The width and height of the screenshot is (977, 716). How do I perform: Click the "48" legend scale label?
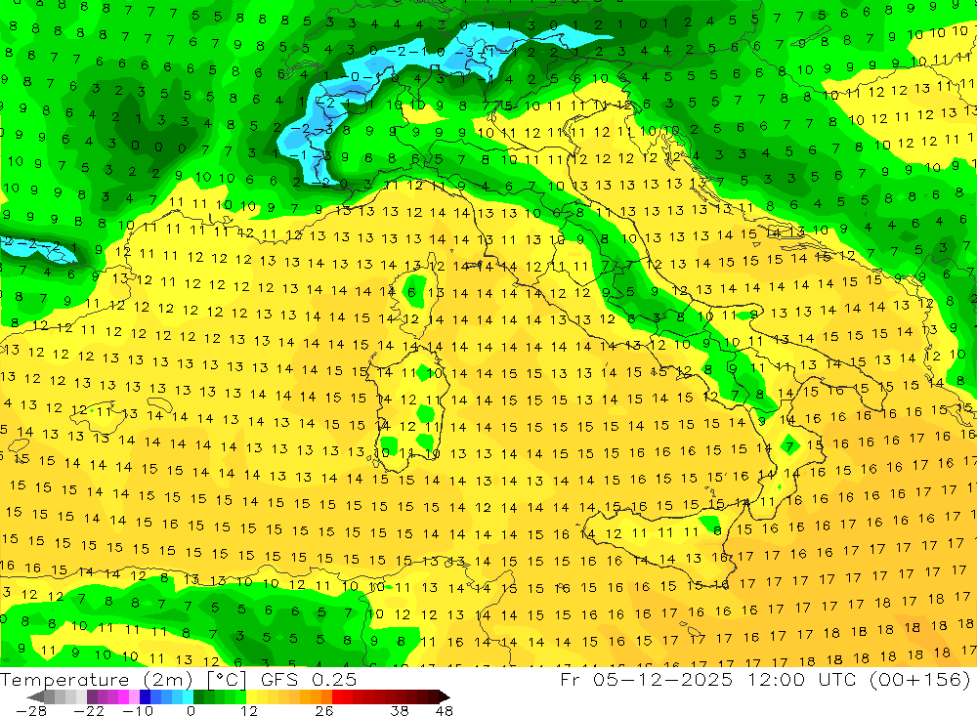coord(445,711)
